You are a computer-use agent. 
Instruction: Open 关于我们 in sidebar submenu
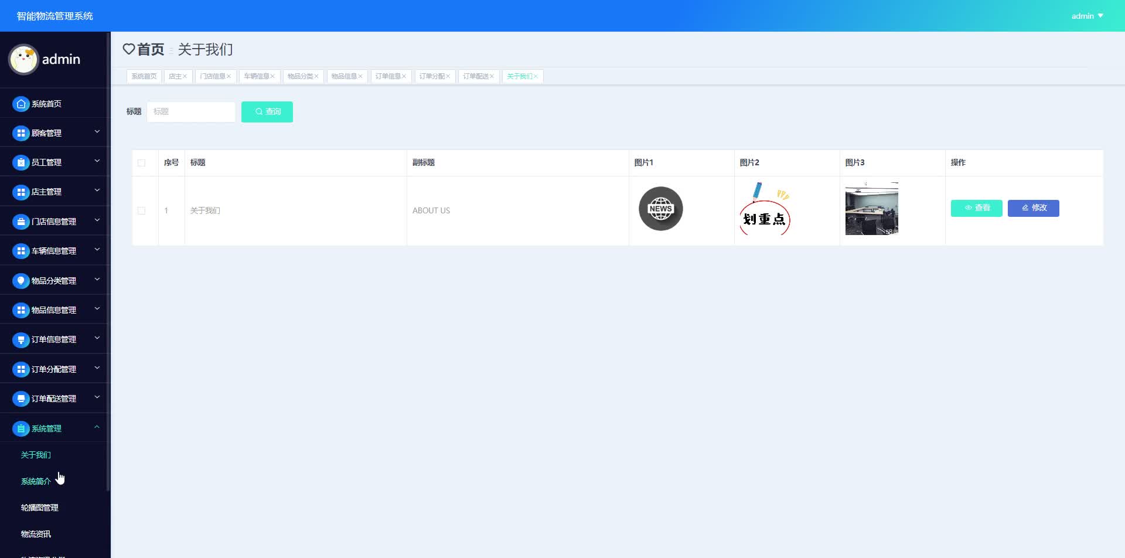coord(36,455)
